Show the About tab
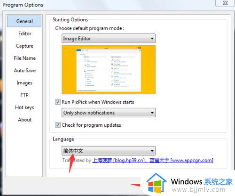Image resolution: width=235 pixels, height=196 pixels. coord(24,120)
